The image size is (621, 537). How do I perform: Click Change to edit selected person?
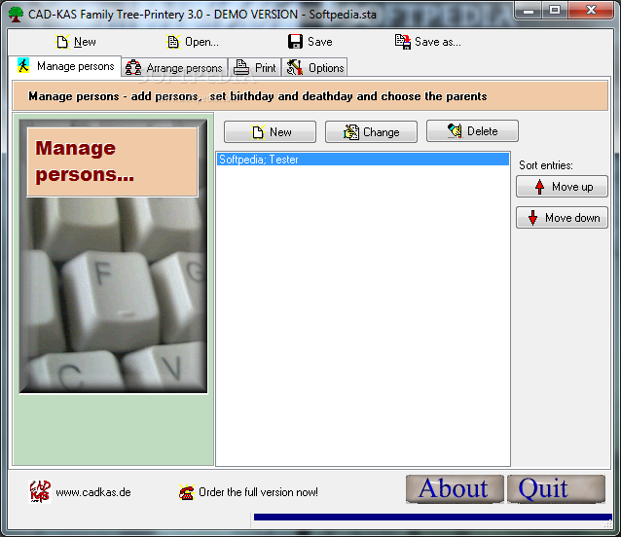point(371,131)
